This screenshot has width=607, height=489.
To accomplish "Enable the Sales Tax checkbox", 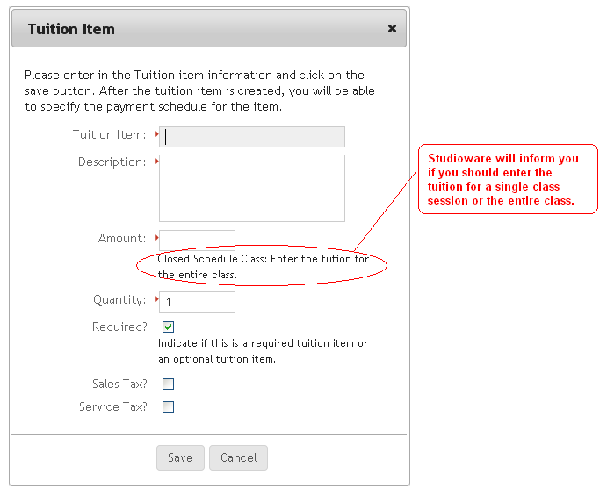I will [169, 384].
